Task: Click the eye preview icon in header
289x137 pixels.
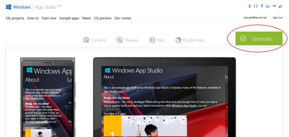Action: (x=274, y=6)
